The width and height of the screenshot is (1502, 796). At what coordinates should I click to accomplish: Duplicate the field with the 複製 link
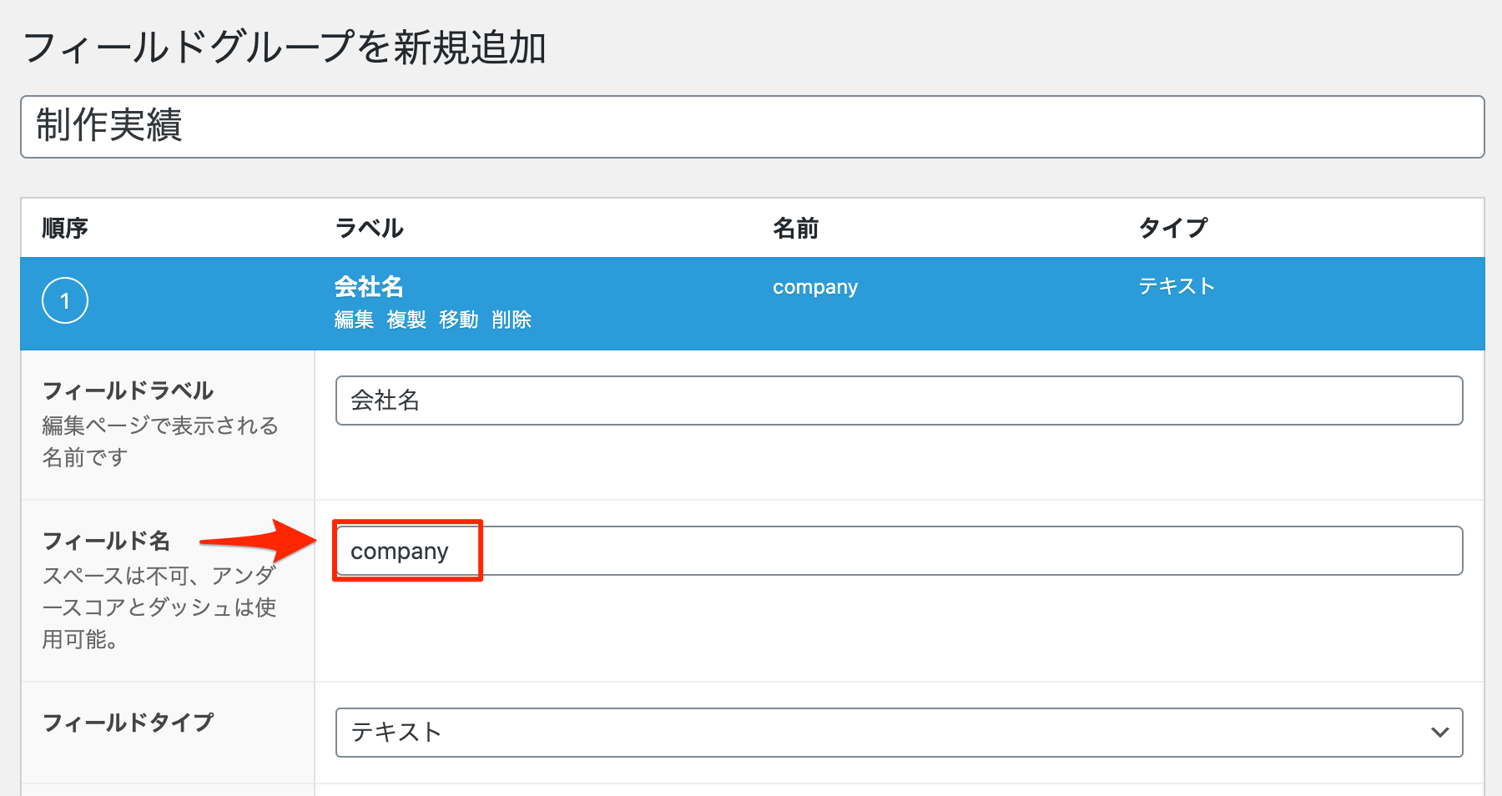pyautogui.click(x=406, y=320)
